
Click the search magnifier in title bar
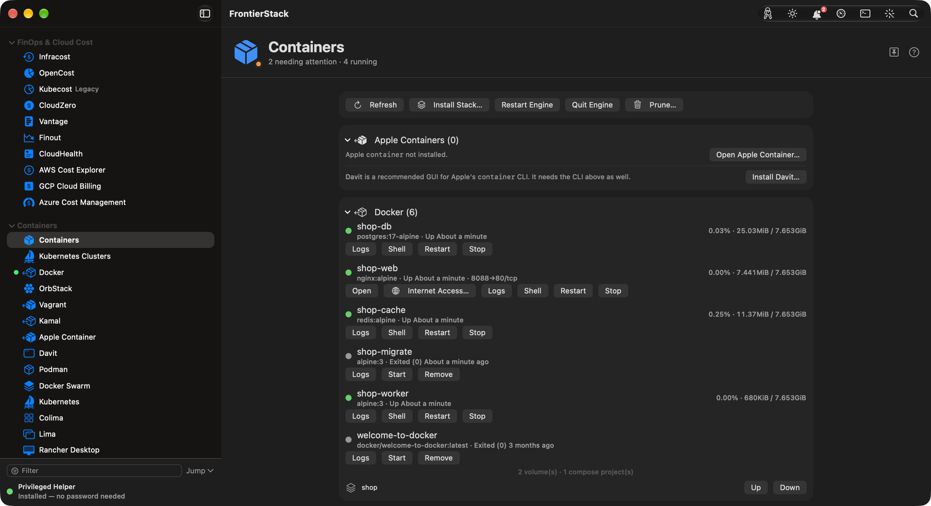coord(913,14)
